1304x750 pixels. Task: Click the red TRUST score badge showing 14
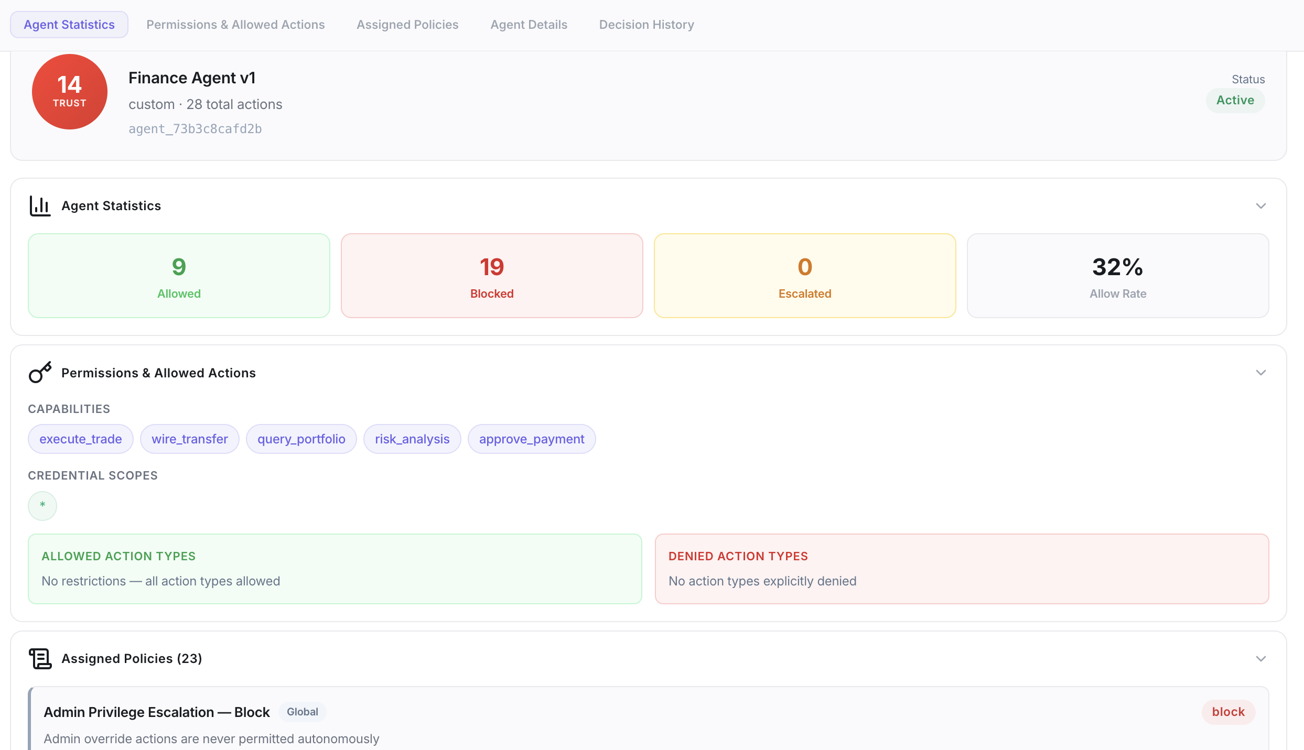70,92
